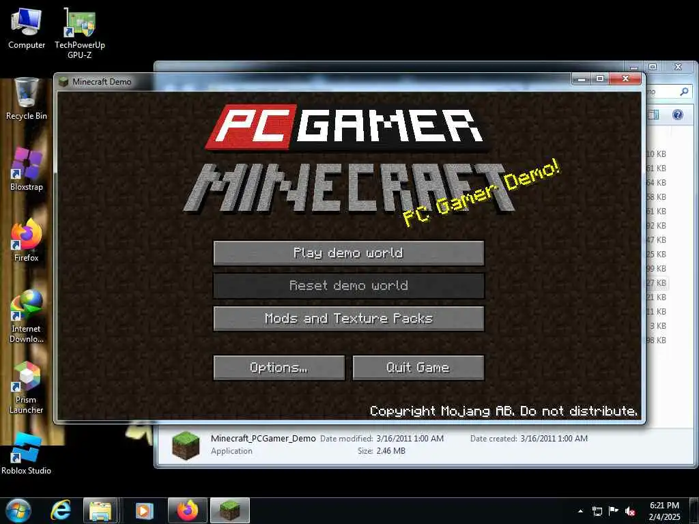Select the Firefox desktop shortcut

click(x=27, y=240)
